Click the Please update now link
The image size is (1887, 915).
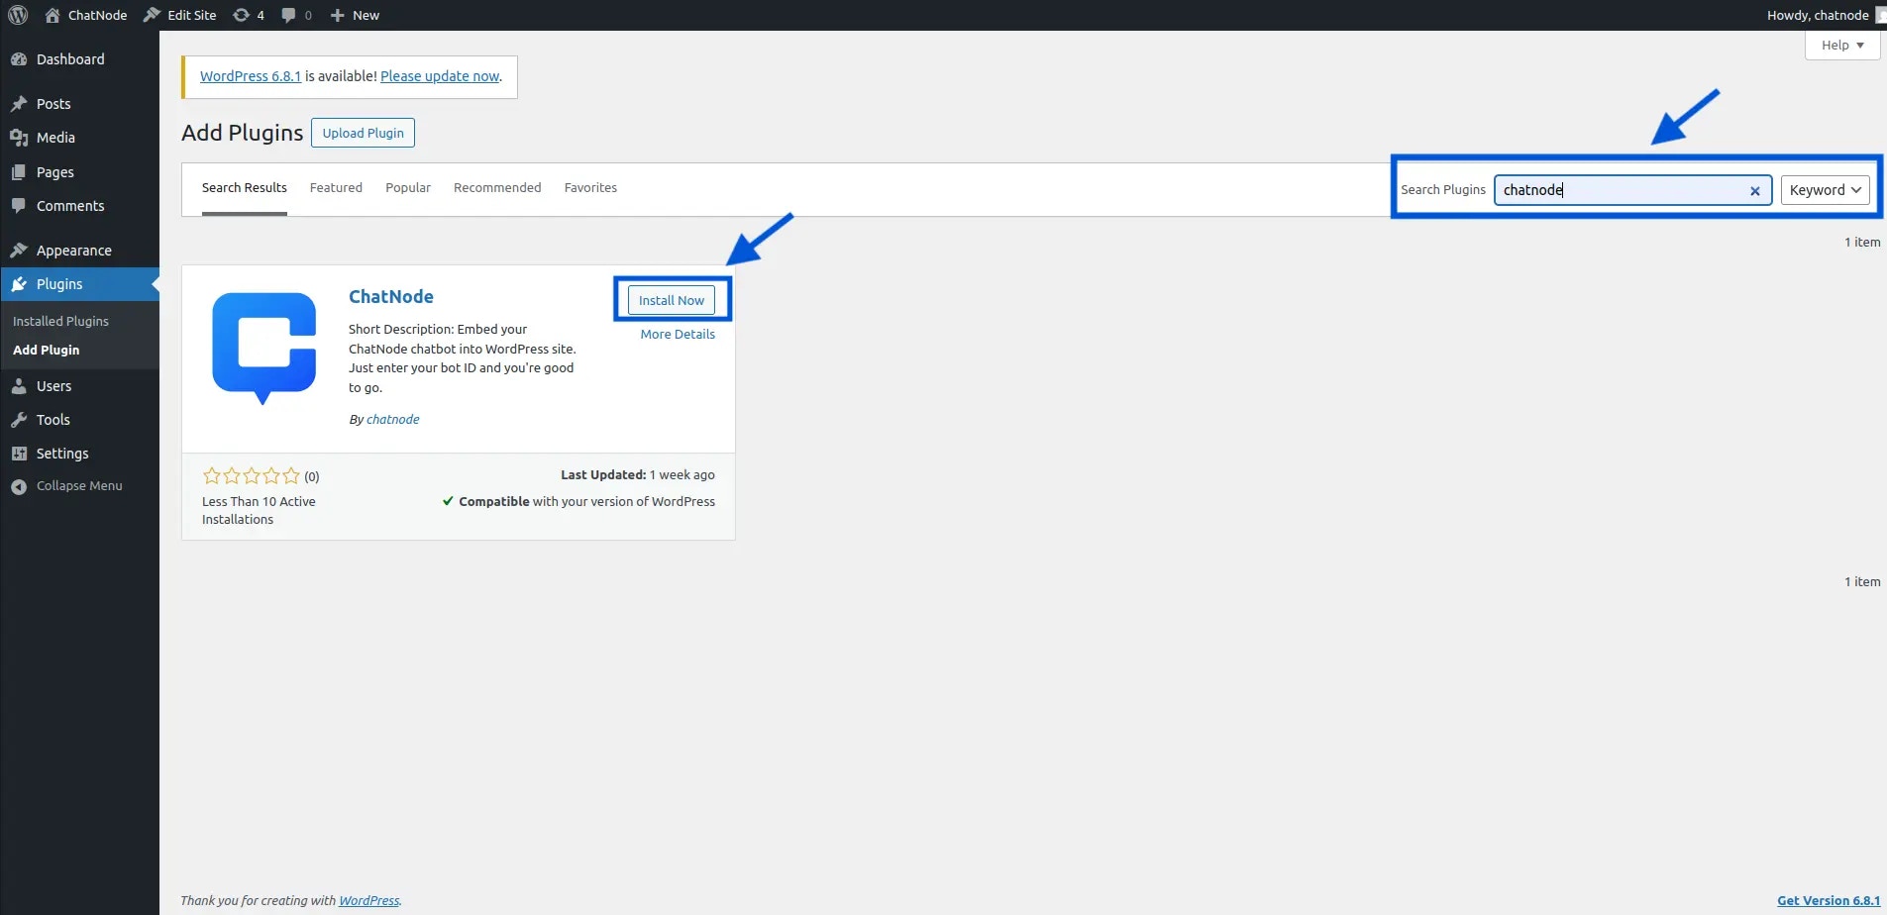(440, 76)
